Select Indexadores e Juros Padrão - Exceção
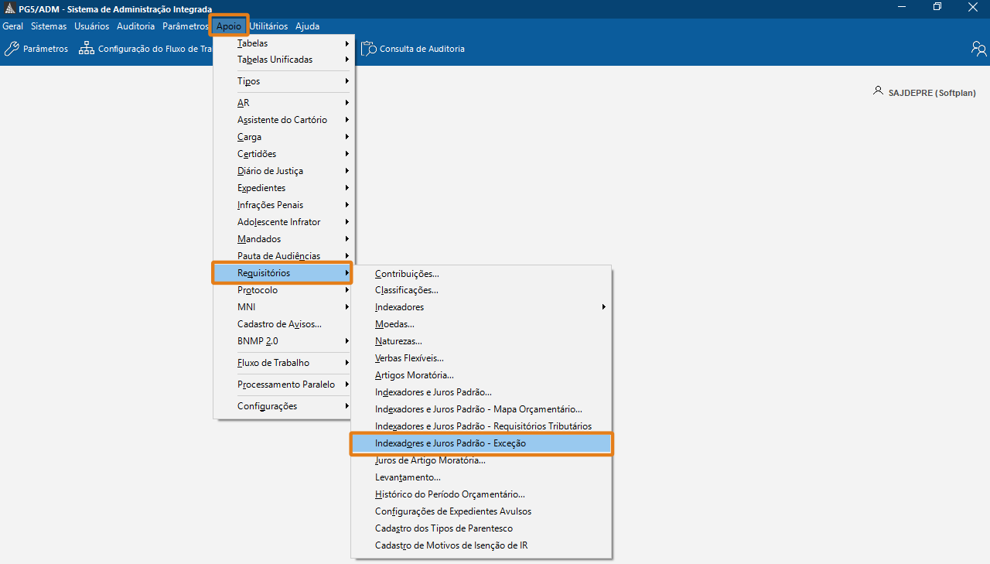Viewport: 990px width, 564px height. (481, 443)
